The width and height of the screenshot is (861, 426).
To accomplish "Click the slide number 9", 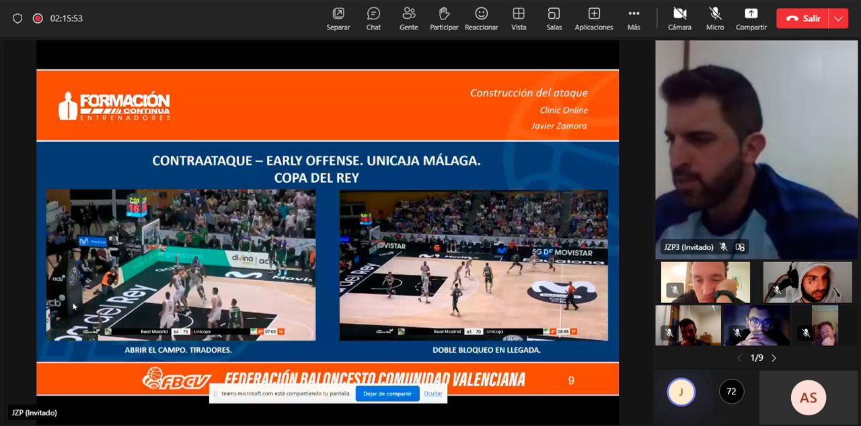I will pyautogui.click(x=571, y=380).
